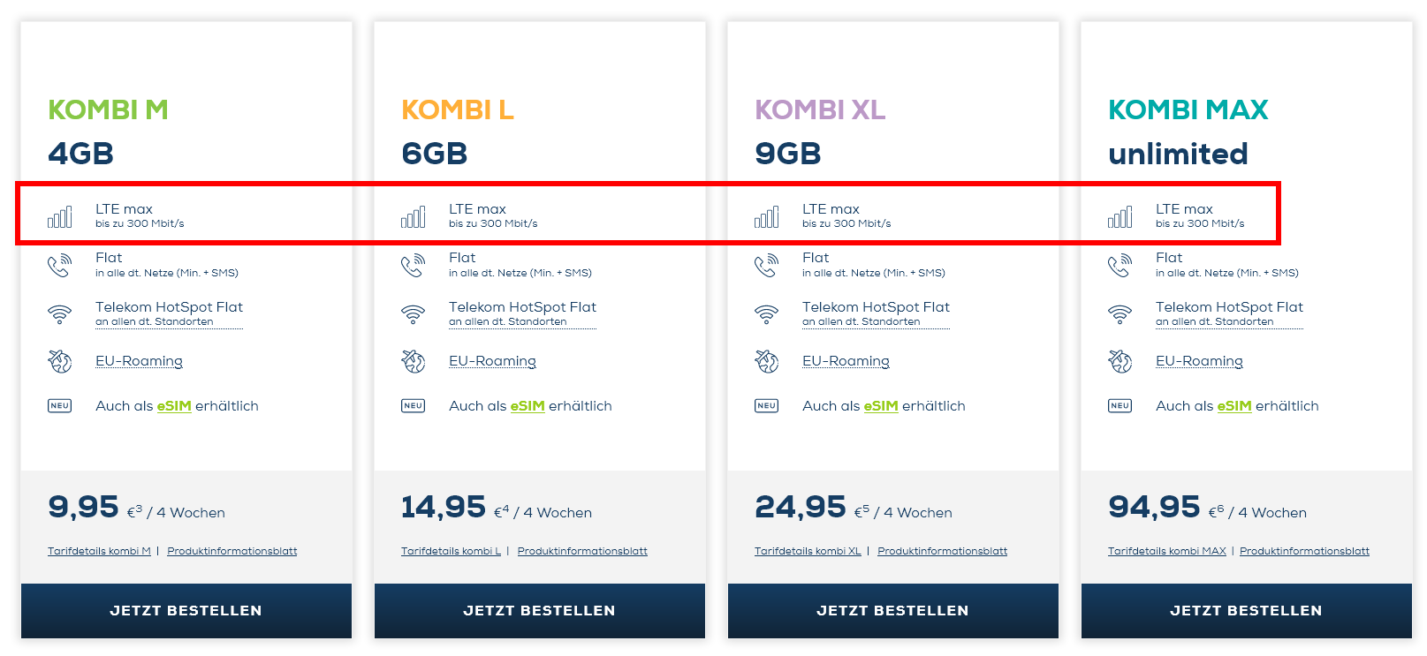Open Tarifdetails kombi M link

pyautogui.click(x=99, y=551)
